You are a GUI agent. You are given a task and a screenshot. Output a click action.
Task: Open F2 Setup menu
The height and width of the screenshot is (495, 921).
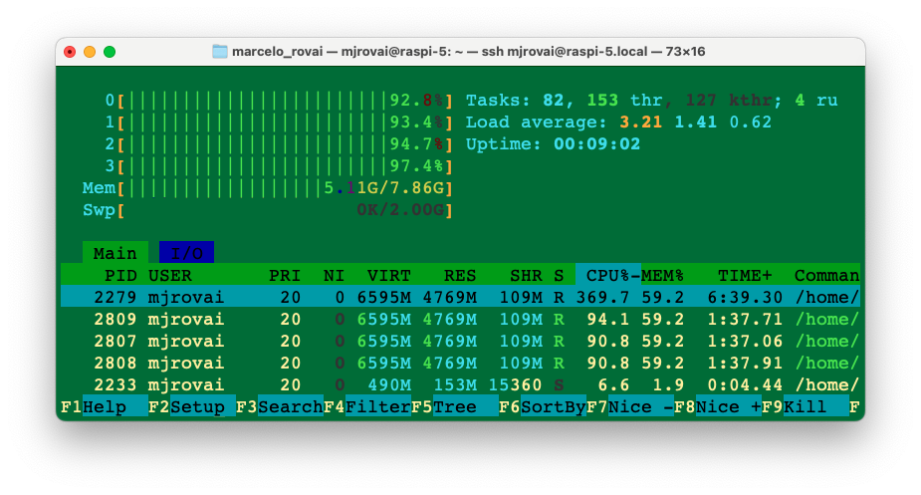coord(197,406)
